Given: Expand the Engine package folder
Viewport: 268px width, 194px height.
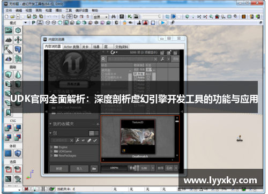Looking at the screenshot, I should (51, 147).
